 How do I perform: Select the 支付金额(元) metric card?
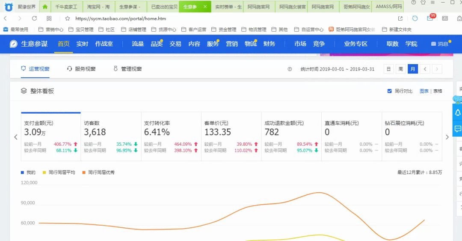(50, 137)
